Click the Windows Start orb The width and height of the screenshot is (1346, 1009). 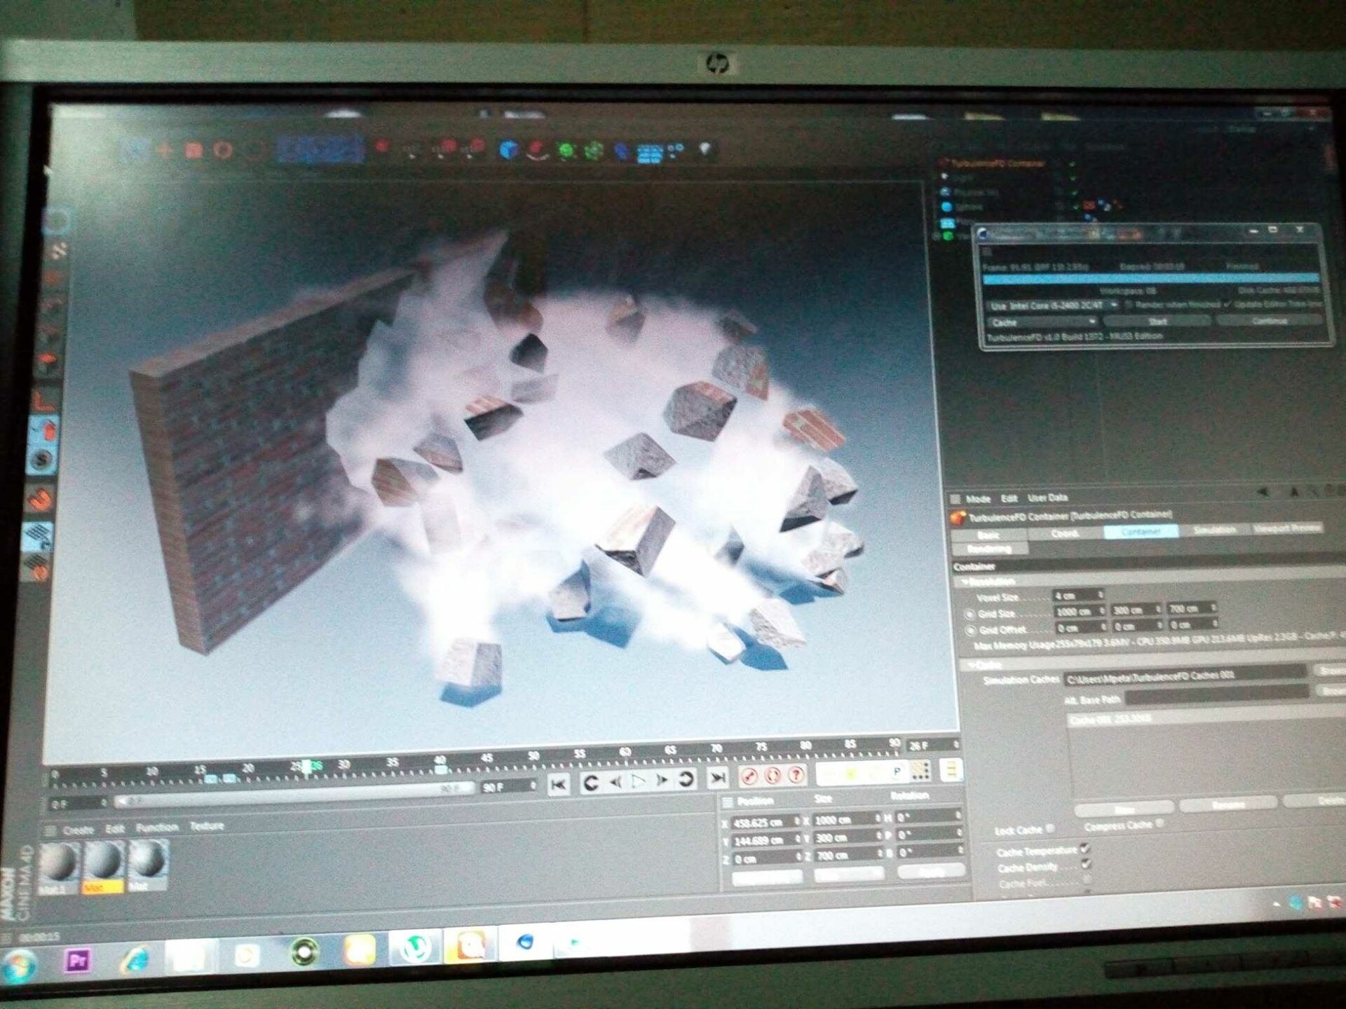point(20,966)
